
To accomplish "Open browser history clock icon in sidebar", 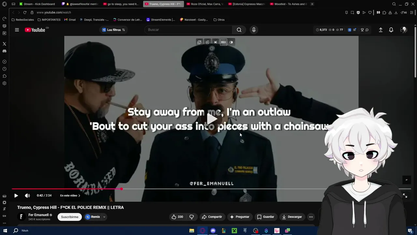I will click(x=4, y=69).
